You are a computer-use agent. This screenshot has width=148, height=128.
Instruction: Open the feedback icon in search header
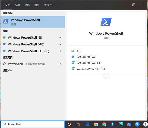(x=133, y=5)
